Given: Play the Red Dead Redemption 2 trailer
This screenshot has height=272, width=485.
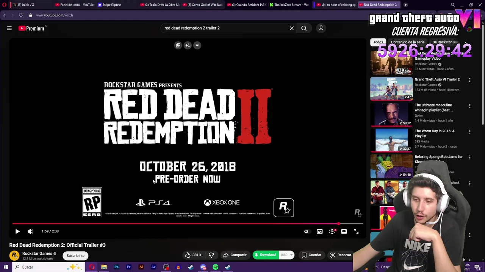Looking at the screenshot, I should [x=17, y=231].
